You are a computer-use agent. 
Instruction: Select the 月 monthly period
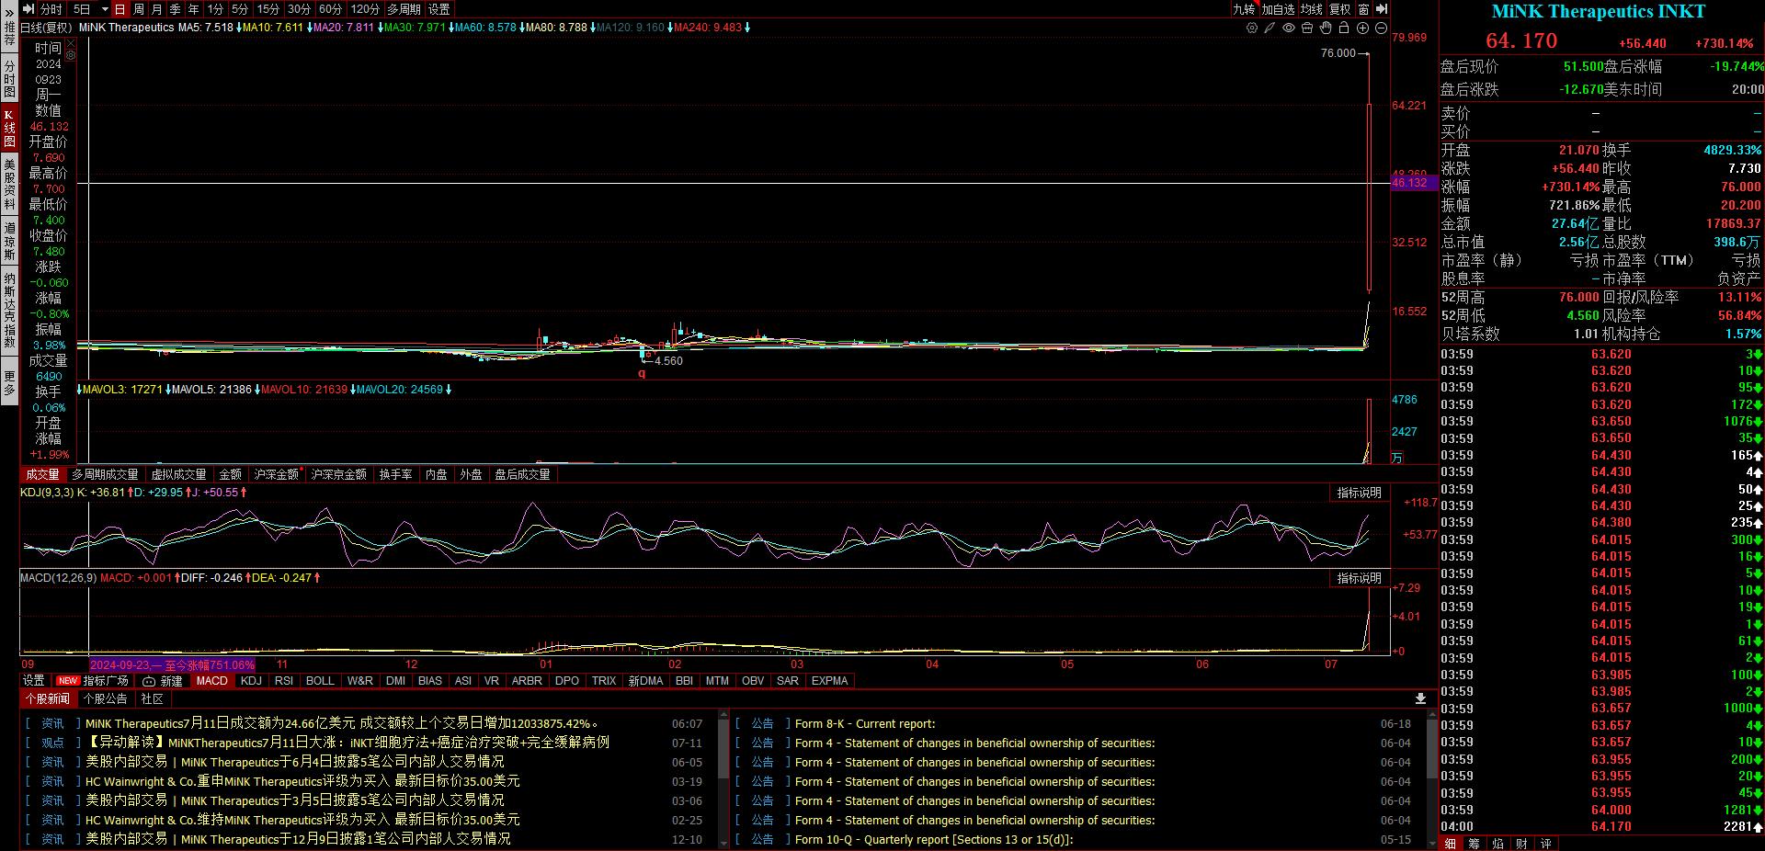[157, 9]
